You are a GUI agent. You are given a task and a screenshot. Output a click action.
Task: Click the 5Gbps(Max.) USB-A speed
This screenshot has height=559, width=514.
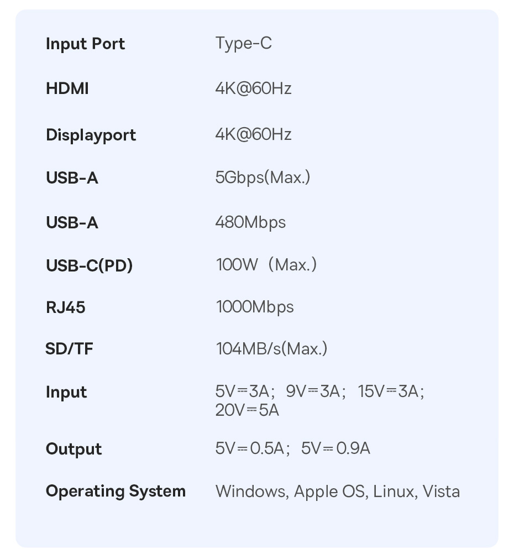(263, 177)
